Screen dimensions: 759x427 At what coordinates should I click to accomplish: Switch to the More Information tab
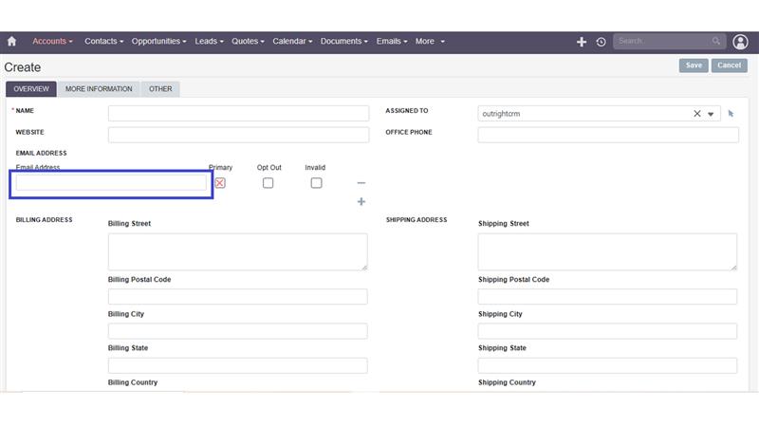[x=99, y=89]
